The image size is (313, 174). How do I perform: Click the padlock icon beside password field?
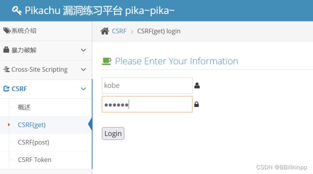[x=196, y=104]
